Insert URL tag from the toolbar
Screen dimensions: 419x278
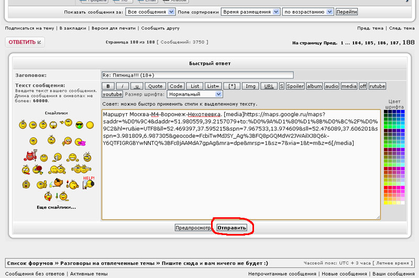click(x=268, y=86)
